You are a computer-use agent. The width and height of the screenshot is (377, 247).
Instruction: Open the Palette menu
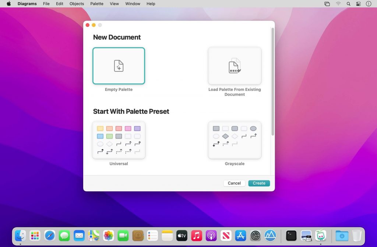coord(97,4)
